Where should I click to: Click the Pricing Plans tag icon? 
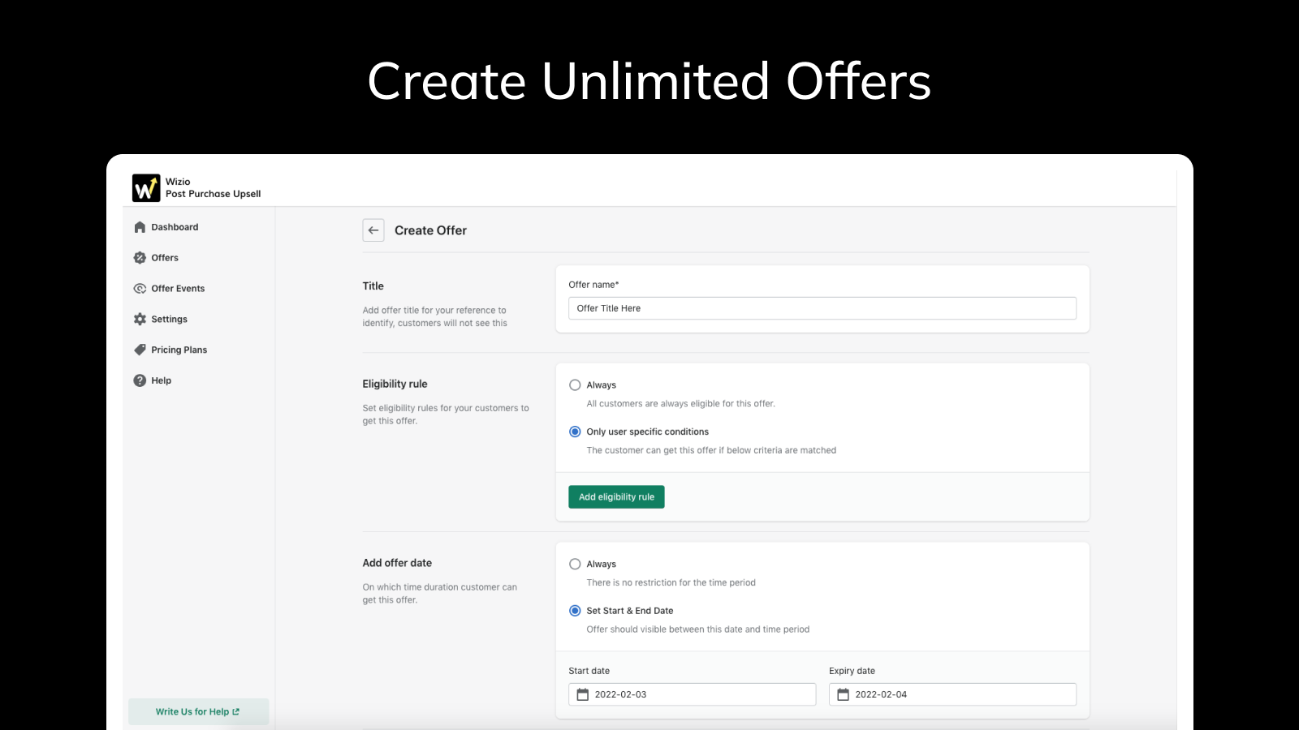[140, 350]
